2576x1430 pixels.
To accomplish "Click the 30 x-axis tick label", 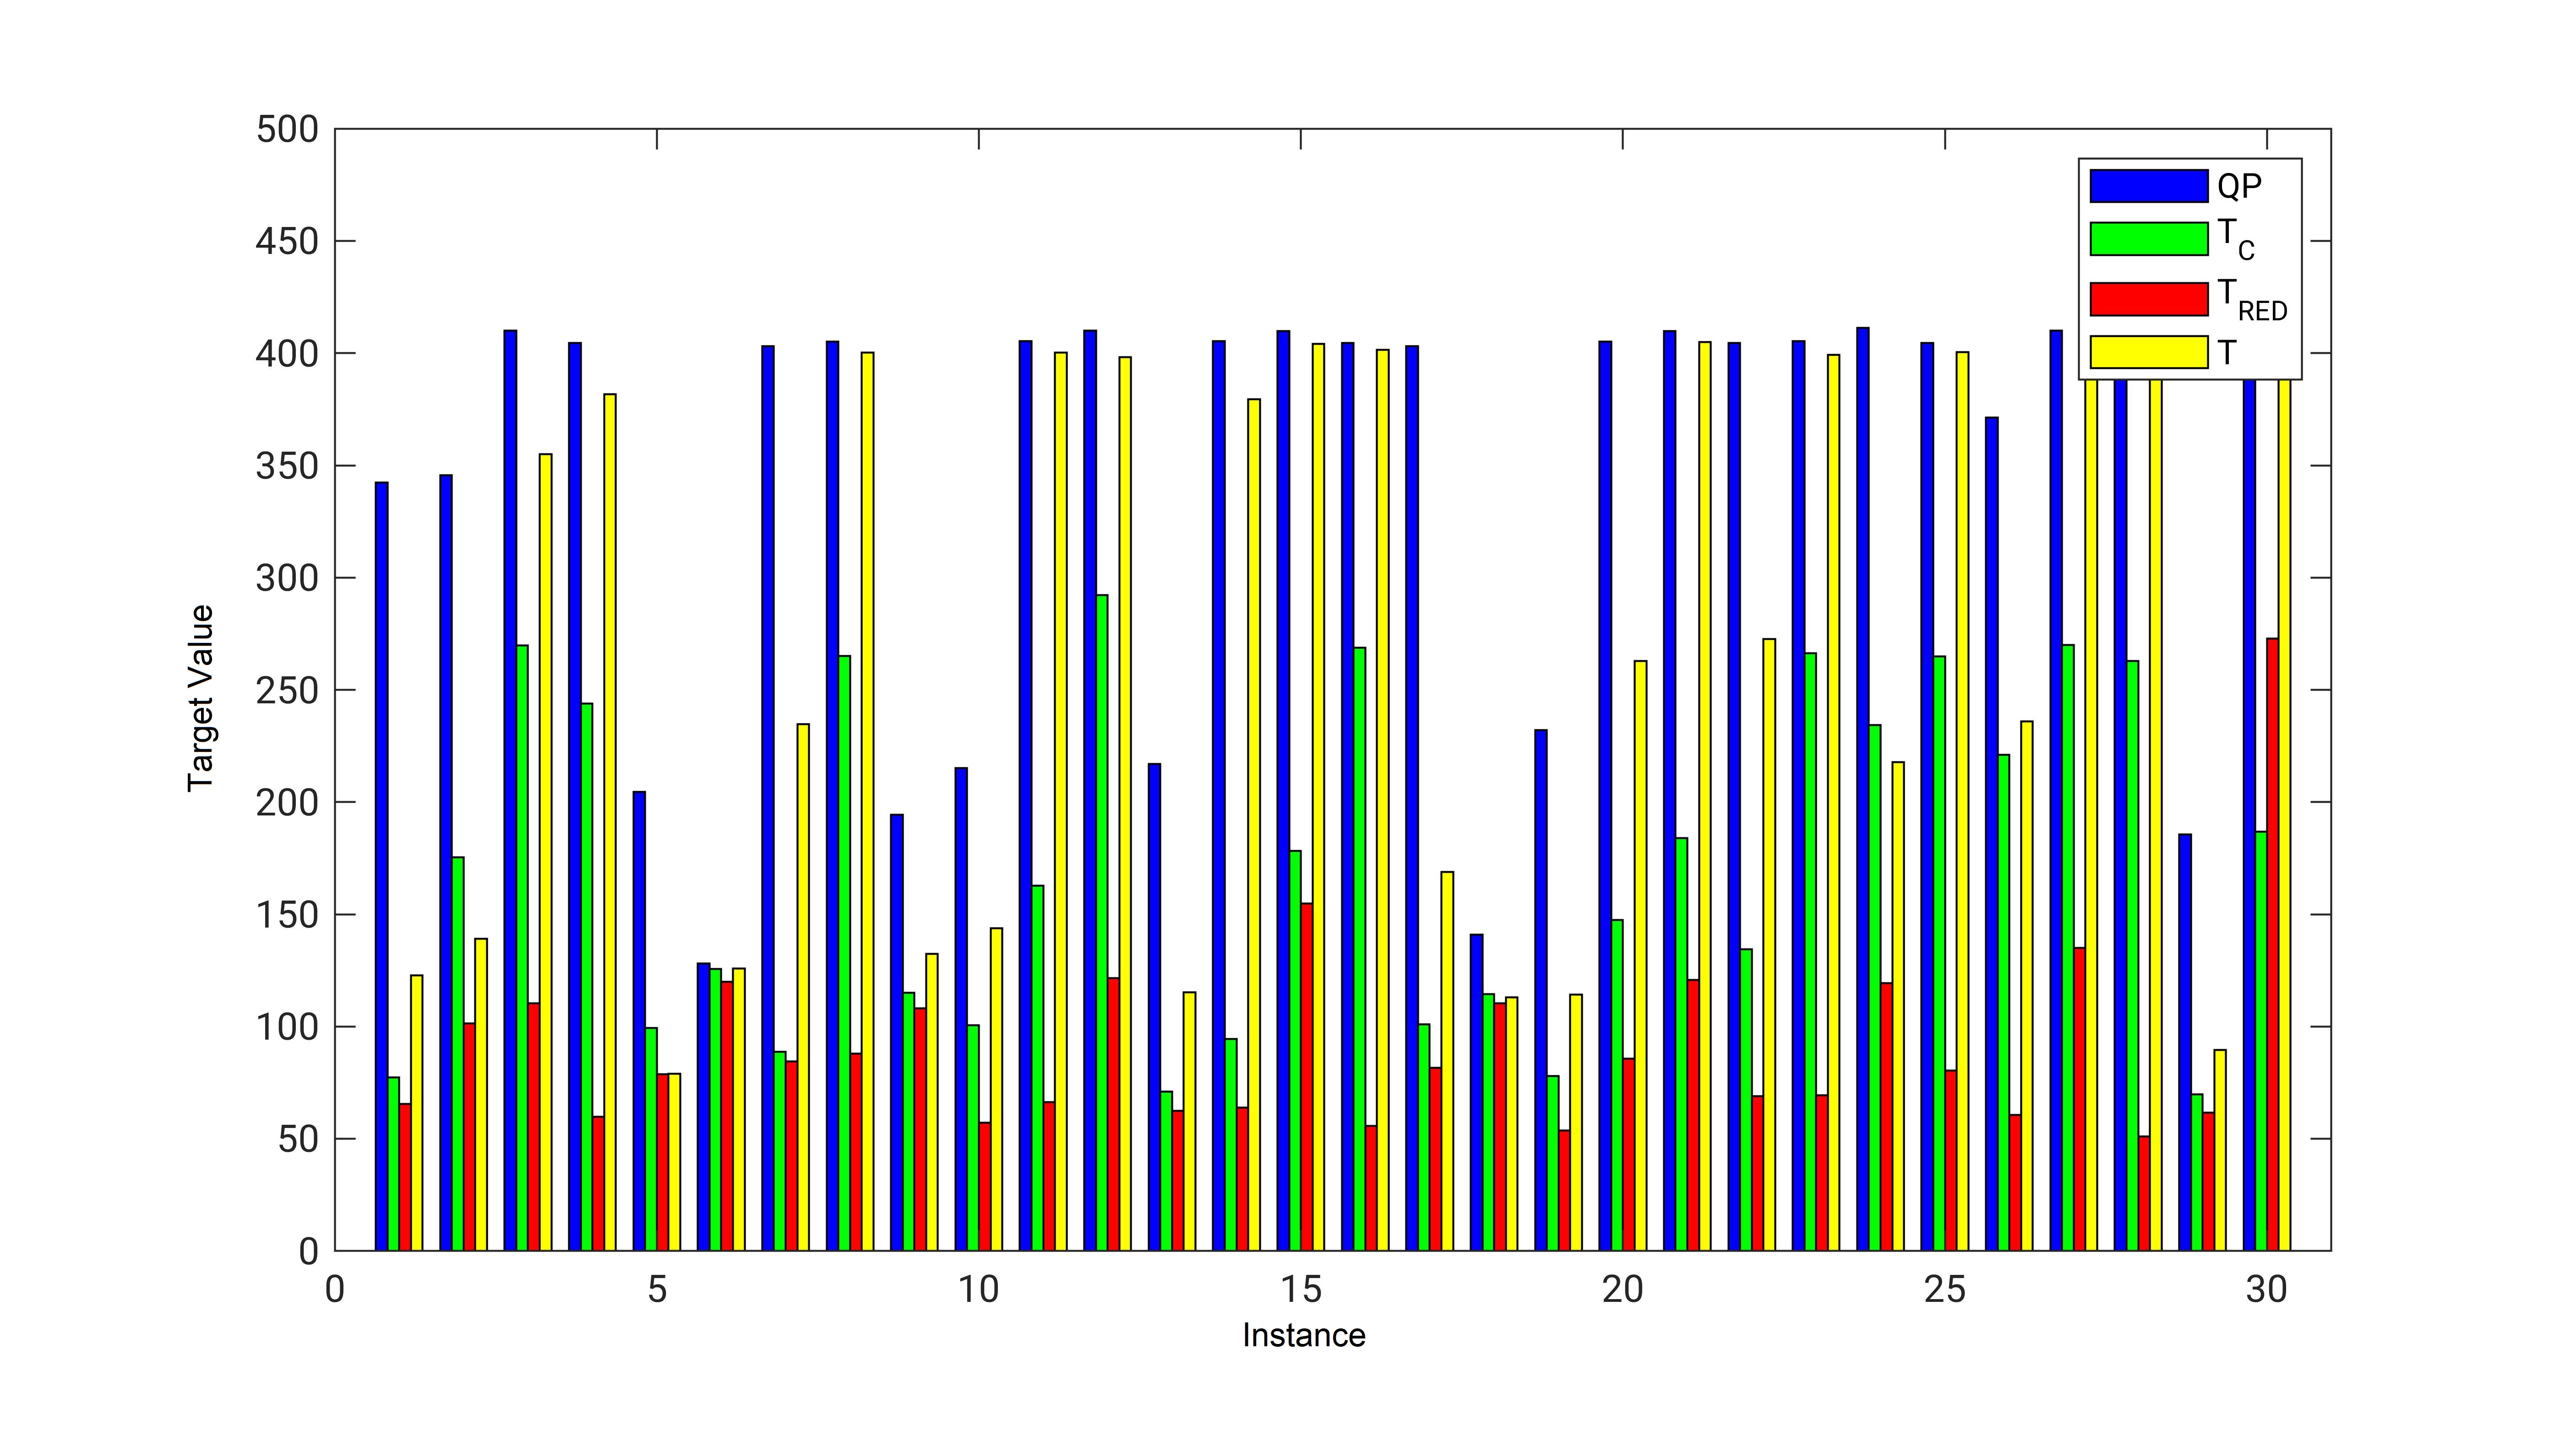I will [x=2266, y=1290].
